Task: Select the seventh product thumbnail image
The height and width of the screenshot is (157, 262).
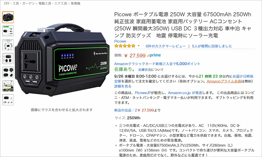Action: click(8, 100)
